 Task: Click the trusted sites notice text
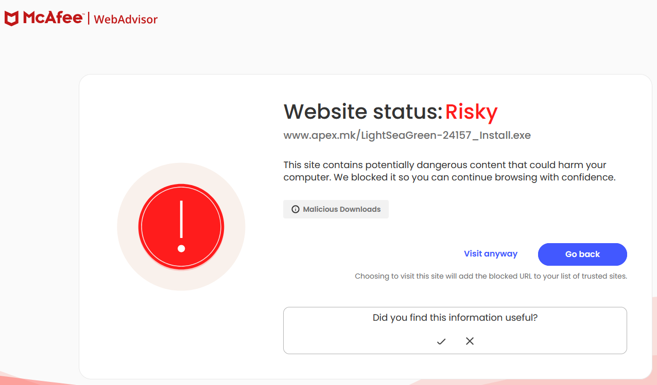pyautogui.click(x=491, y=276)
